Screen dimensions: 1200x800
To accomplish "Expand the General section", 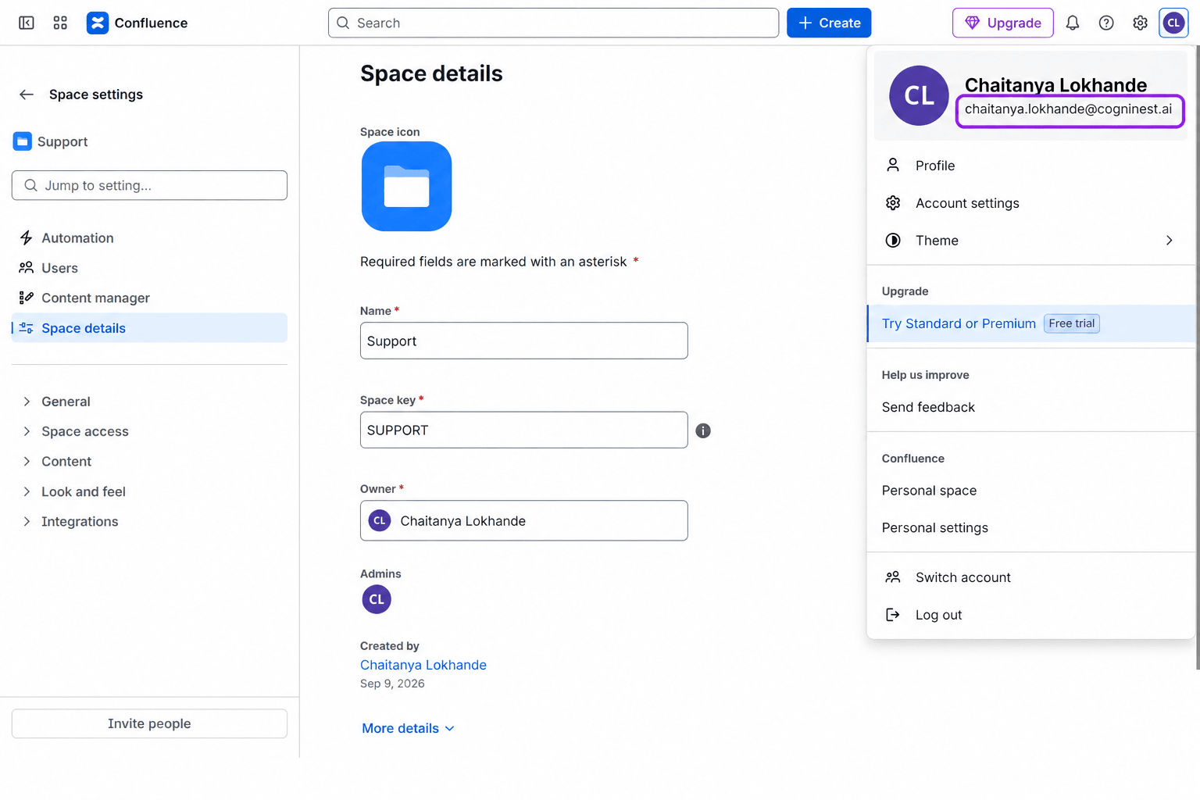I will pyautogui.click(x=149, y=402).
